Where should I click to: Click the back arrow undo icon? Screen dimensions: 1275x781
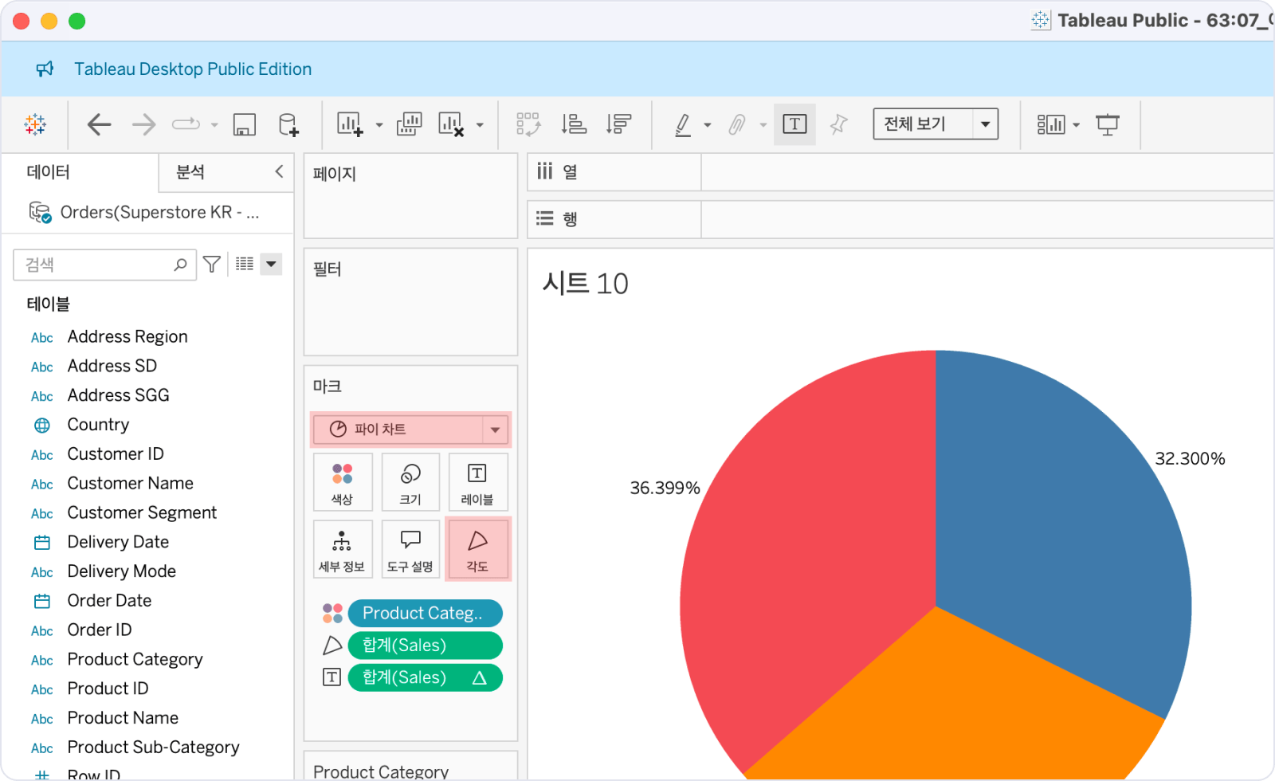tap(99, 124)
